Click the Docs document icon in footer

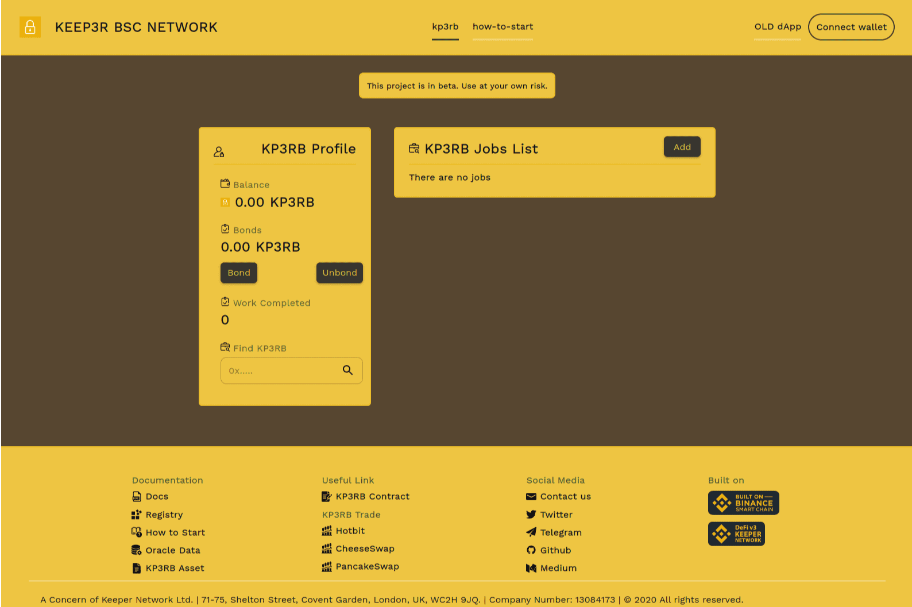pos(137,496)
